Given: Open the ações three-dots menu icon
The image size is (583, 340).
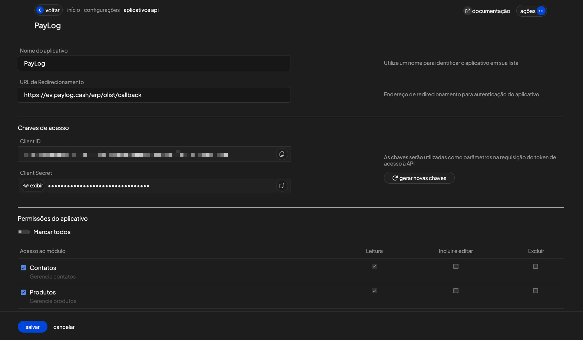Looking at the screenshot, I should click(541, 11).
